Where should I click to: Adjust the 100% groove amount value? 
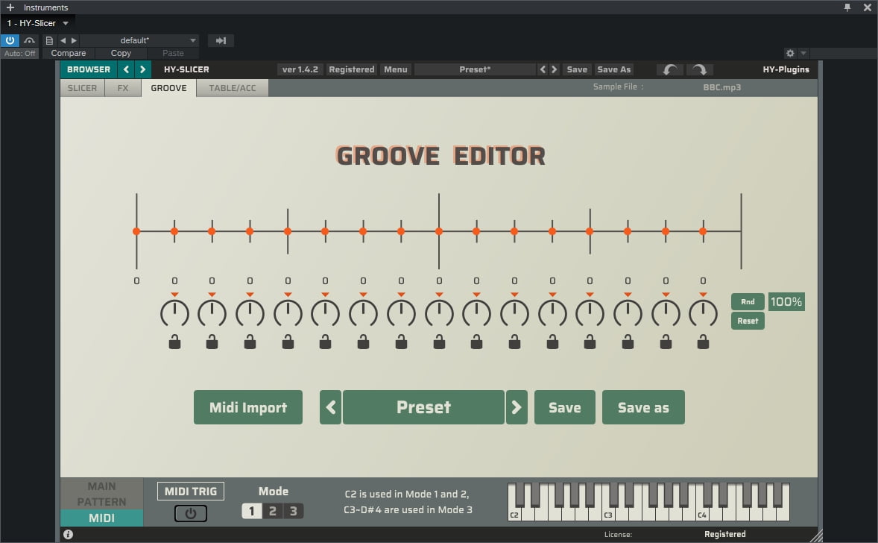point(786,301)
